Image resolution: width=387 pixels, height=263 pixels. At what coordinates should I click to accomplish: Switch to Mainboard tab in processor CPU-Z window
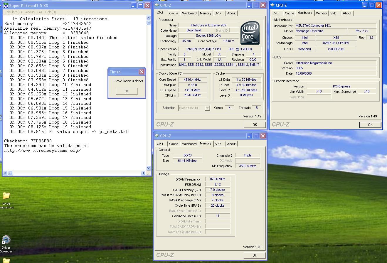click(x=189, y=13)
